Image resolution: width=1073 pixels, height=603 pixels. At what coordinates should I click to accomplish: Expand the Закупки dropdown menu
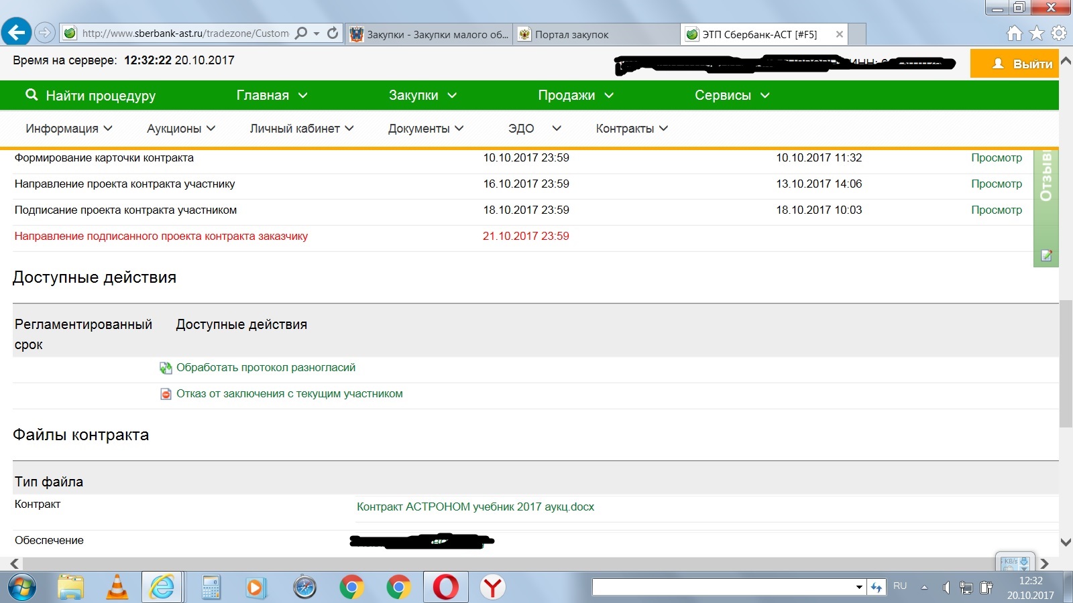(422, 95)
